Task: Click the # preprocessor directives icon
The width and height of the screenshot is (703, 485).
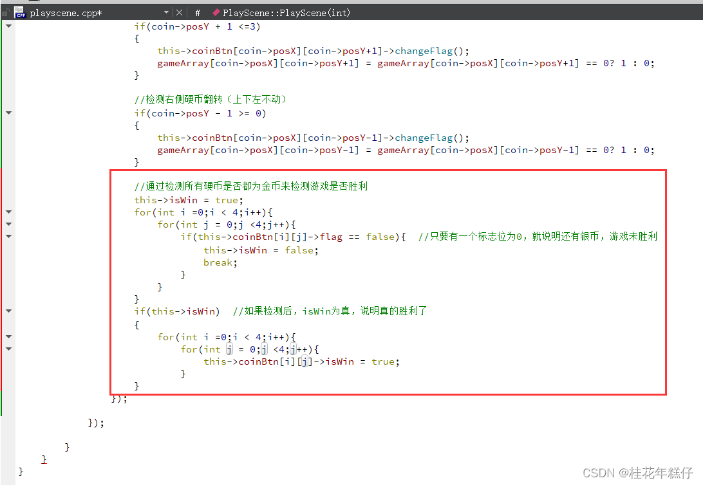Action: click(197, 12)
